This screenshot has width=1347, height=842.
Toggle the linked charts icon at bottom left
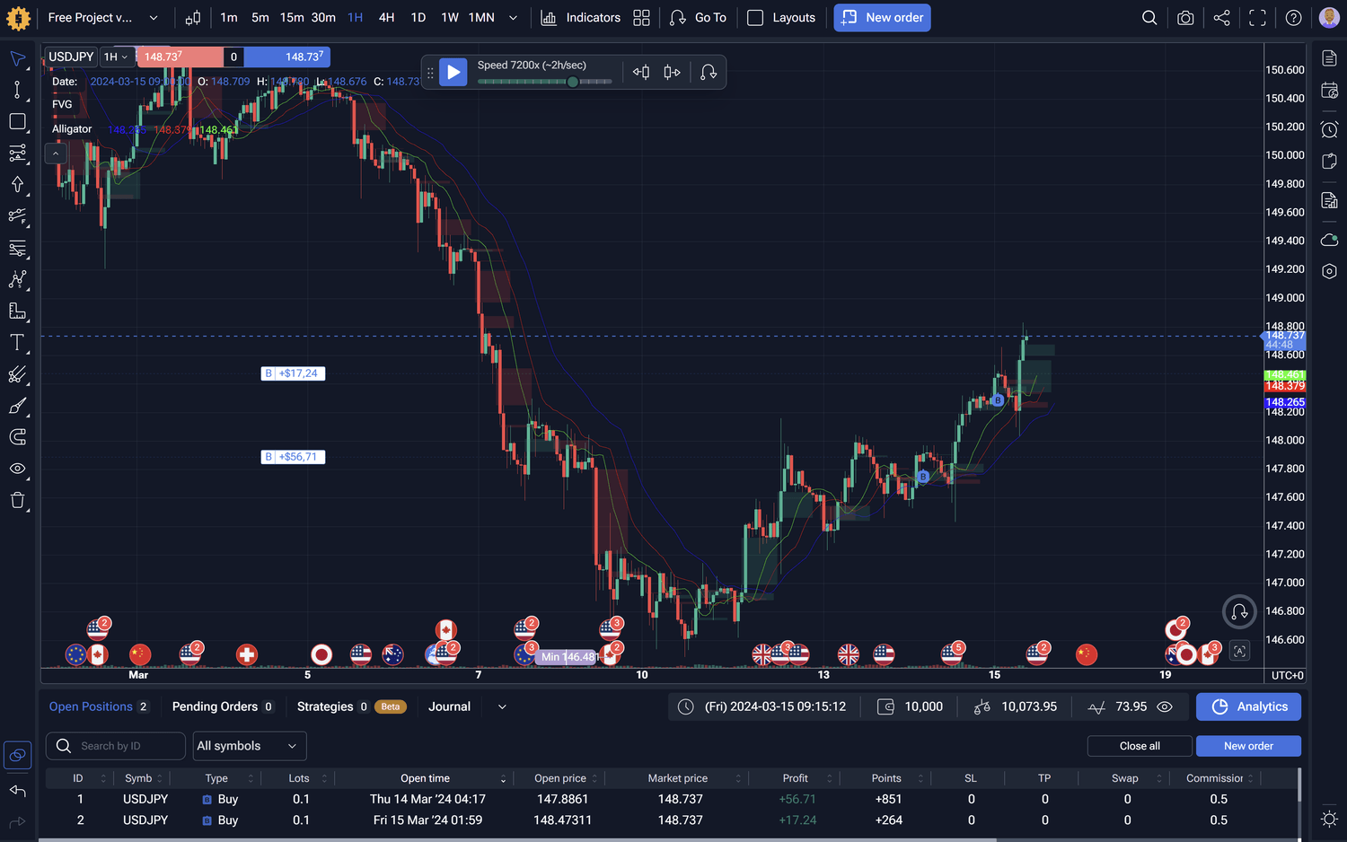point(17,755)
